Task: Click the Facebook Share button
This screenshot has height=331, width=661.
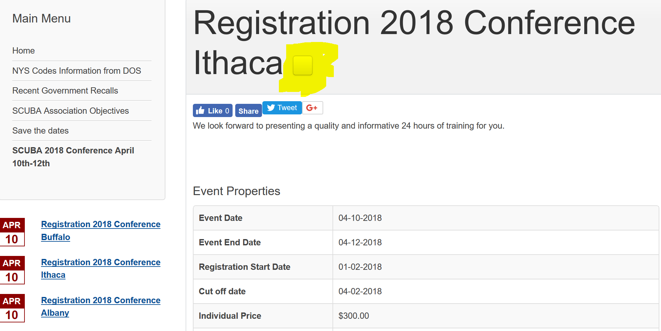Action: click(248, 110)
